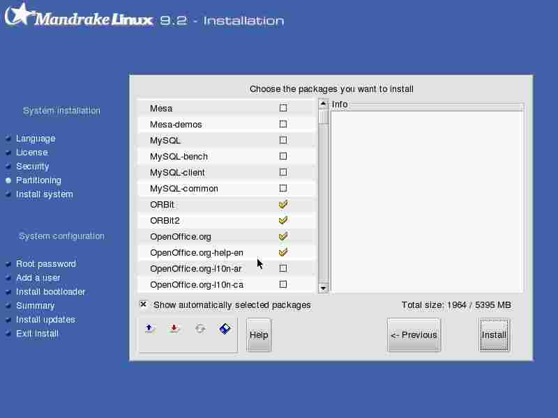Click the Help button
Viewport: 558px width, 418px height.
[x=259, y=335]
